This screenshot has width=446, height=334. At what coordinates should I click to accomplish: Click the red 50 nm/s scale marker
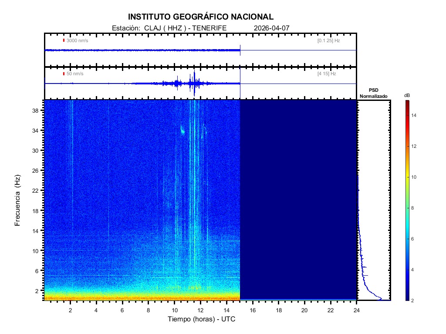point(64,74)
